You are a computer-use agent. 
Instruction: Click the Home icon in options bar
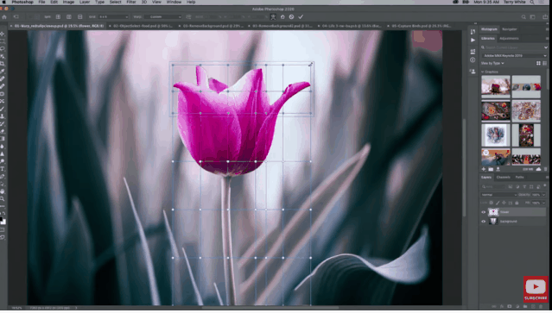click(4, 17)
